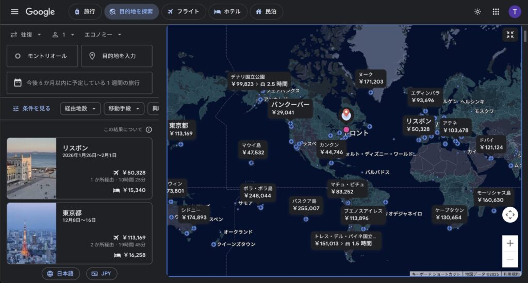Toggle dark theme with the brightness icon
Viewport: 528px width, 283px height.
point(477,12)
